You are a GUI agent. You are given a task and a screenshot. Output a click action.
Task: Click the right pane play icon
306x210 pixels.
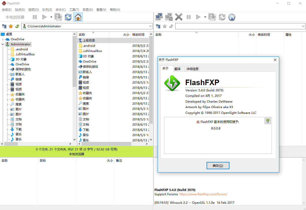[198, 17]
